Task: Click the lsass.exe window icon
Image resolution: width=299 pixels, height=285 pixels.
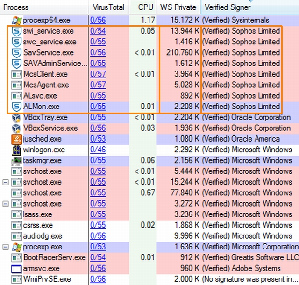Action: point(17,214)
